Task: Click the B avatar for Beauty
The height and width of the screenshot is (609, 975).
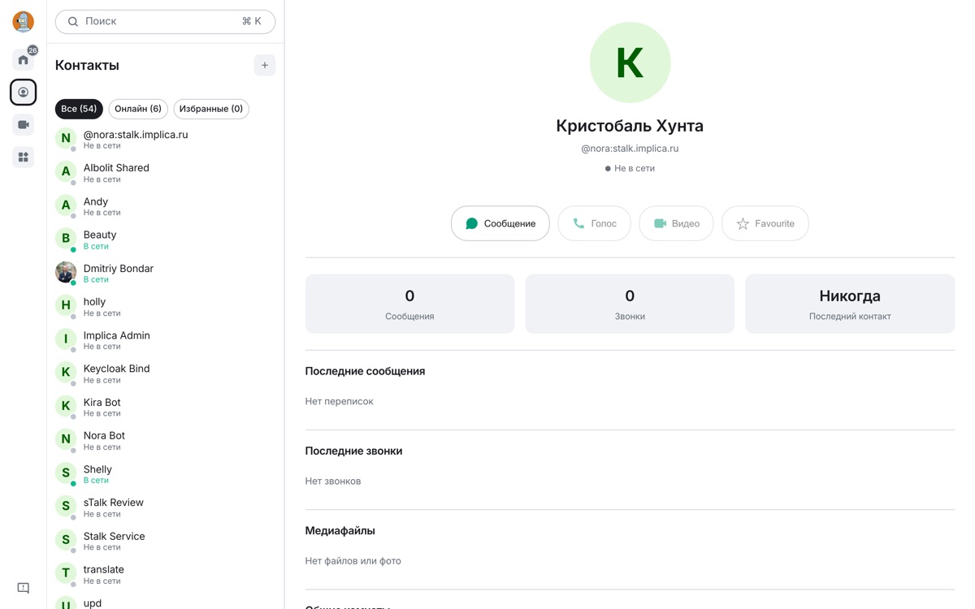Action: click(x=66, y=239)
